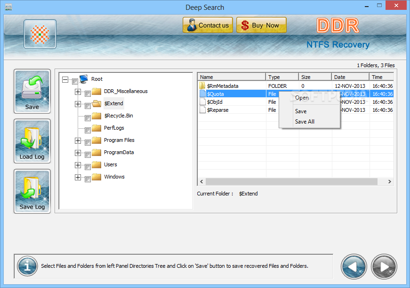Collapse the Root tree node
Image resolution: width=410 pixels, height=288 pixels.
click(65, 79)
